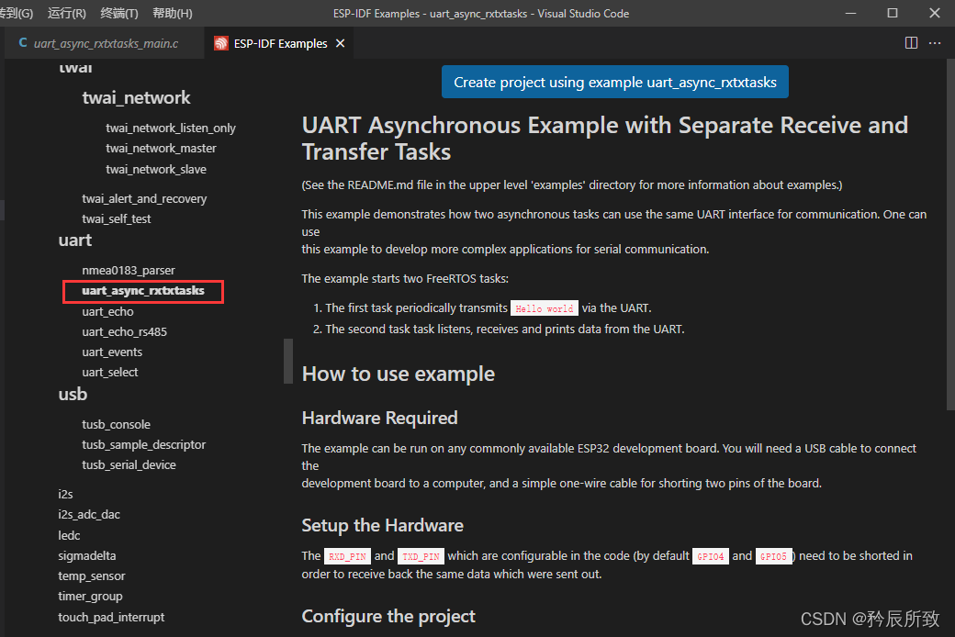The height and width of the screenshot is (637, 955).
Task: Select the uart_echo example
Action: [107, 311]
